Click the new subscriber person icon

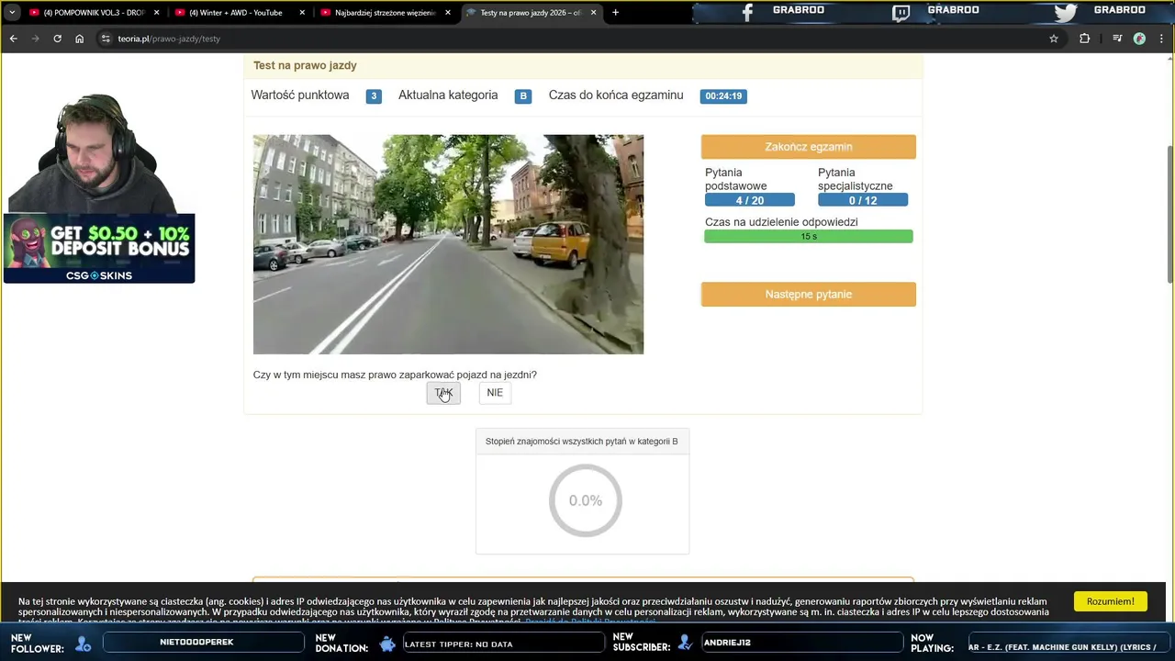coord(685,644)
